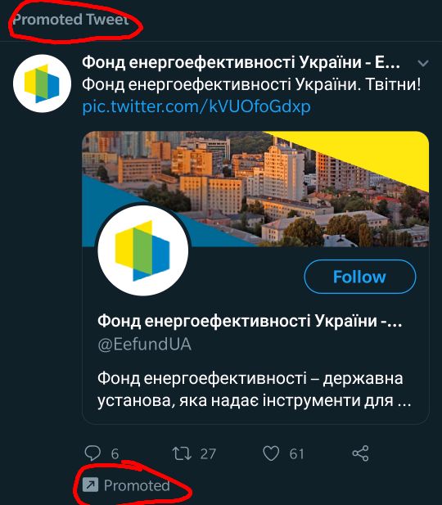The width and height of the screenshot is (442, 505).
Task: Tap the share icon
Action: click(x=360, y=453)
